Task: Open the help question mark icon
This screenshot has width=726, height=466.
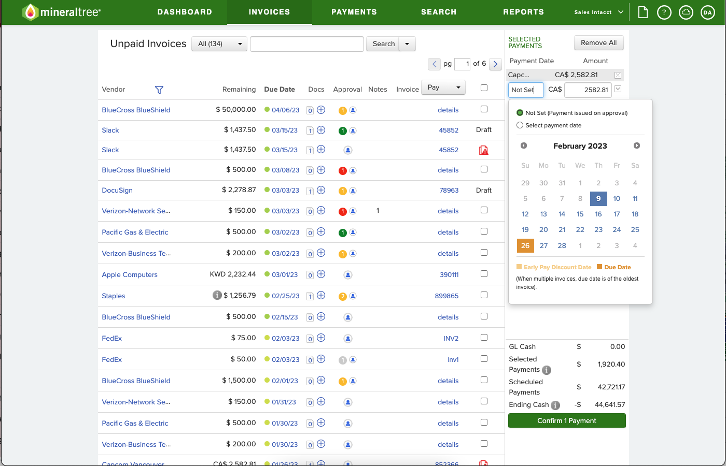Action: [664, 12]
